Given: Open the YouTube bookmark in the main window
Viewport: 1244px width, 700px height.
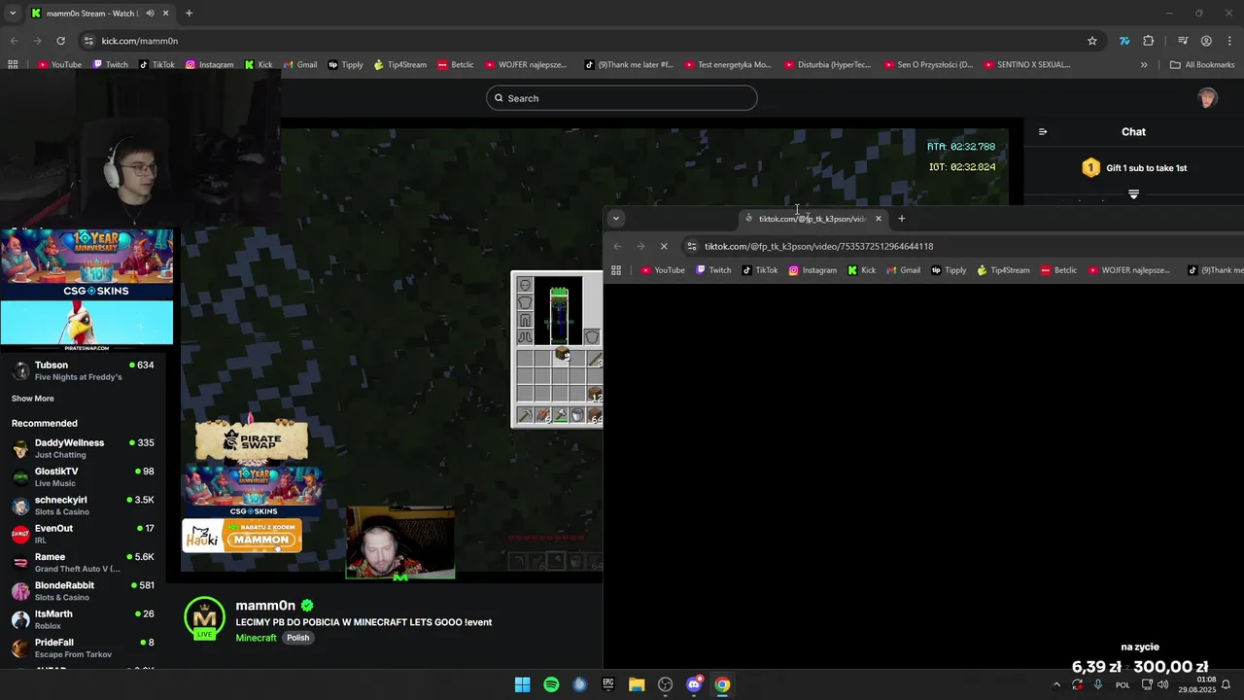Looking at the screenshot, I should [59, 64].
